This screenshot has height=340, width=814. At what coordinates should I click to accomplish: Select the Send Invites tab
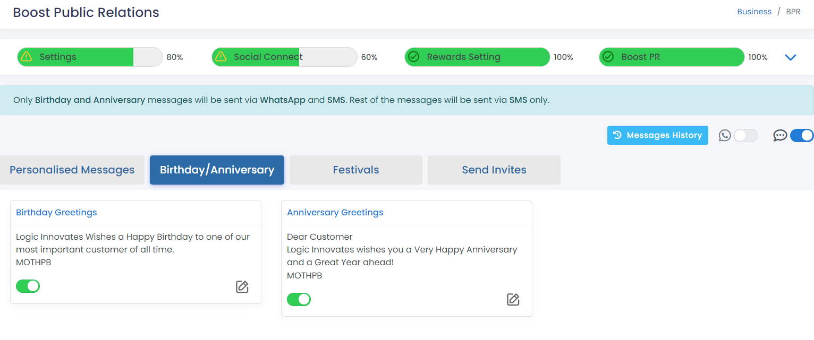pyautogui.click(x=494, y=170)
